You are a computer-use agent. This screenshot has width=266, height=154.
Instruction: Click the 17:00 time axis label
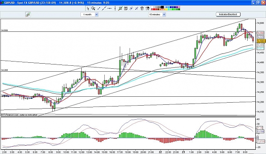(x=120, y=152)
